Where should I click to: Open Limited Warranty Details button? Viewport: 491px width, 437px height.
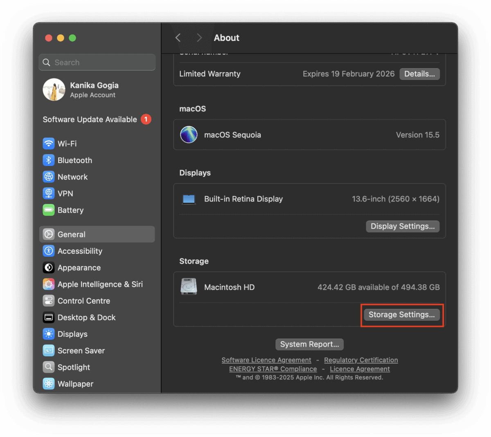click(x=419, y=74)
